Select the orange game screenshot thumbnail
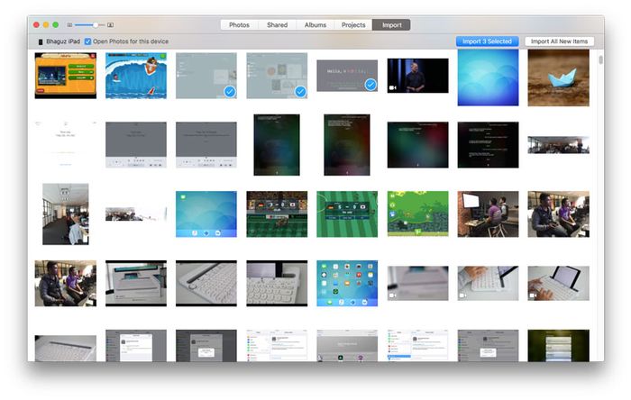The image size is (631, 400). [66, 75]
